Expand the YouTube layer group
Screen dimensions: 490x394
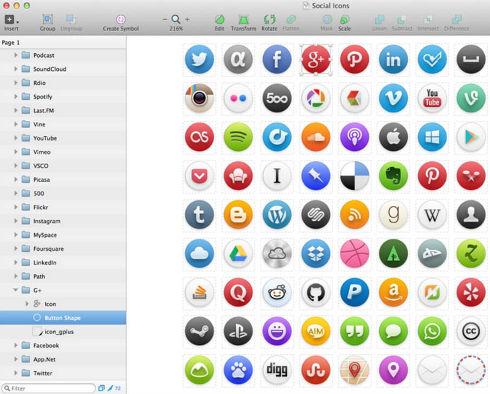coord(16,138)
